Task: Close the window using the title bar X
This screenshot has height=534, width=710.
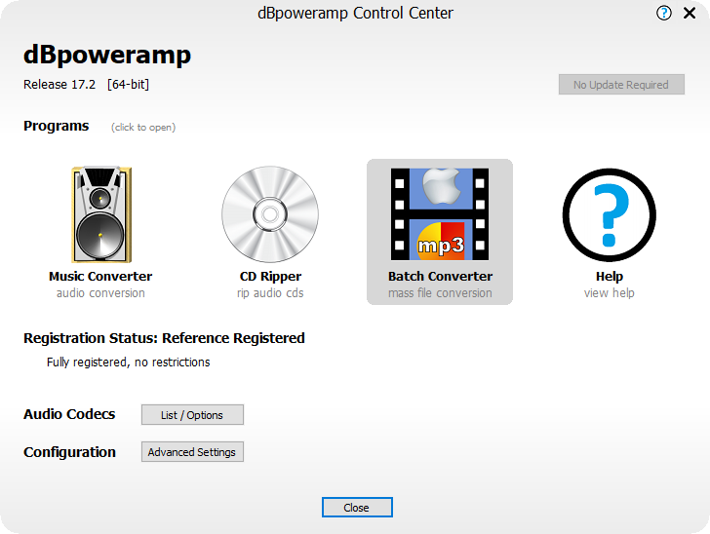Action: click(x=690, y=14)
